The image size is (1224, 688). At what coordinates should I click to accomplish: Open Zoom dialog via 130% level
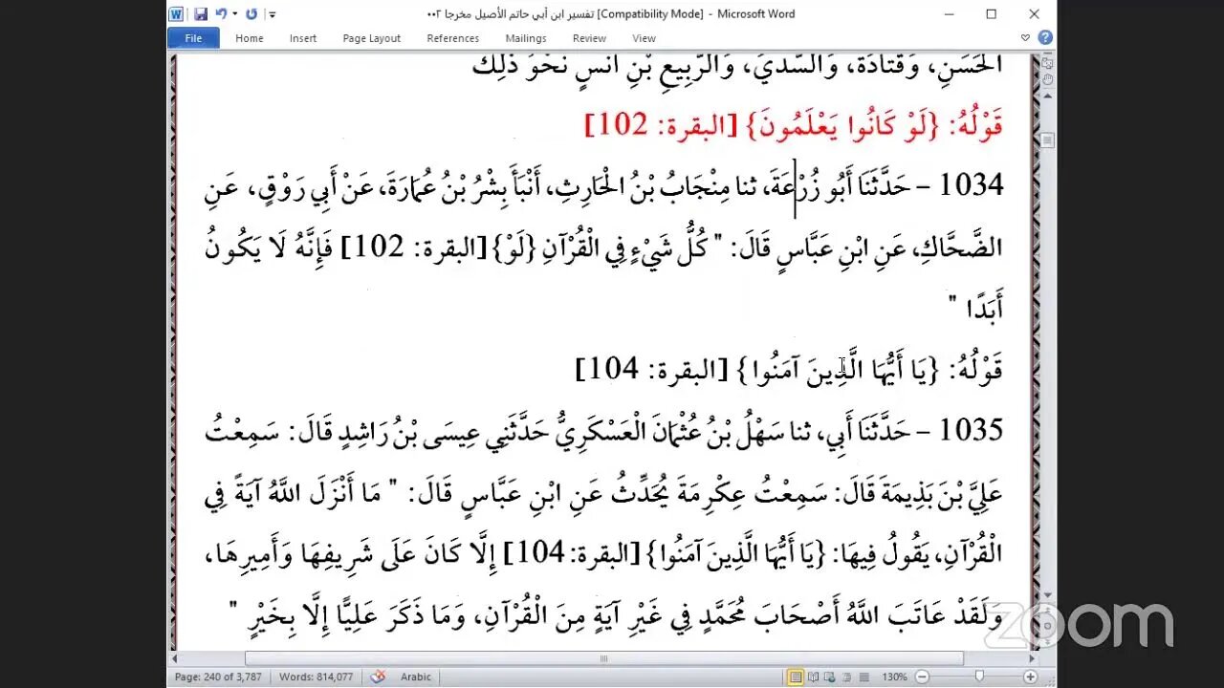pos(894,677)
